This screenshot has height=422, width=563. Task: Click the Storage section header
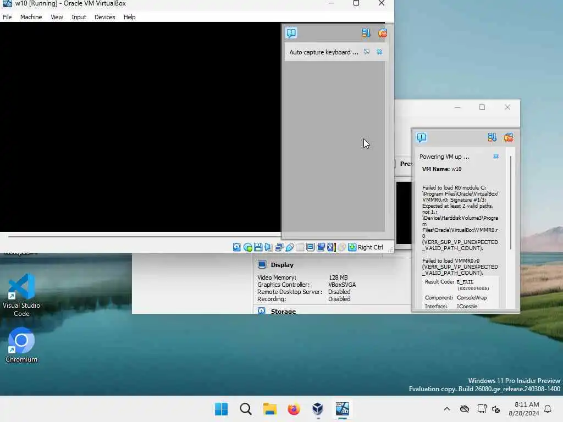point(283,311)
